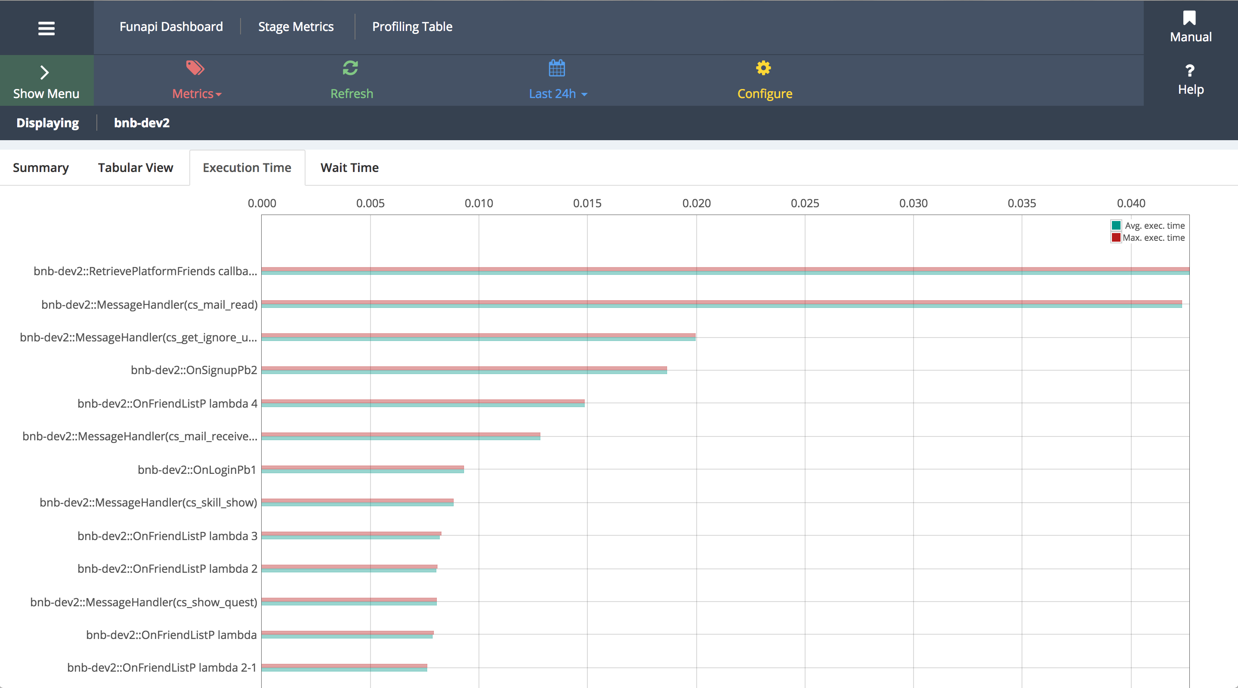Open the Help link text

1190,89
